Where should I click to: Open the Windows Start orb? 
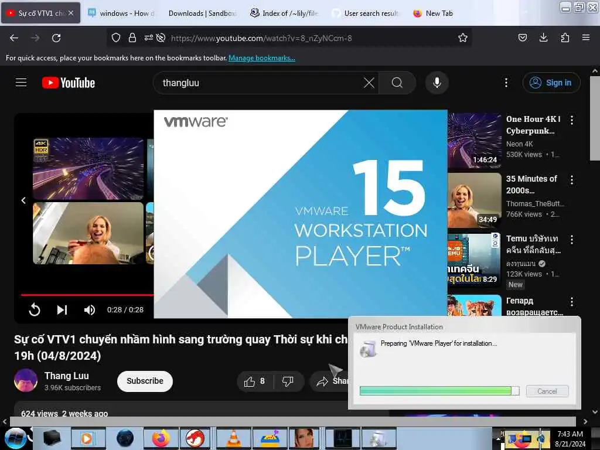click(x=15, y=438)
